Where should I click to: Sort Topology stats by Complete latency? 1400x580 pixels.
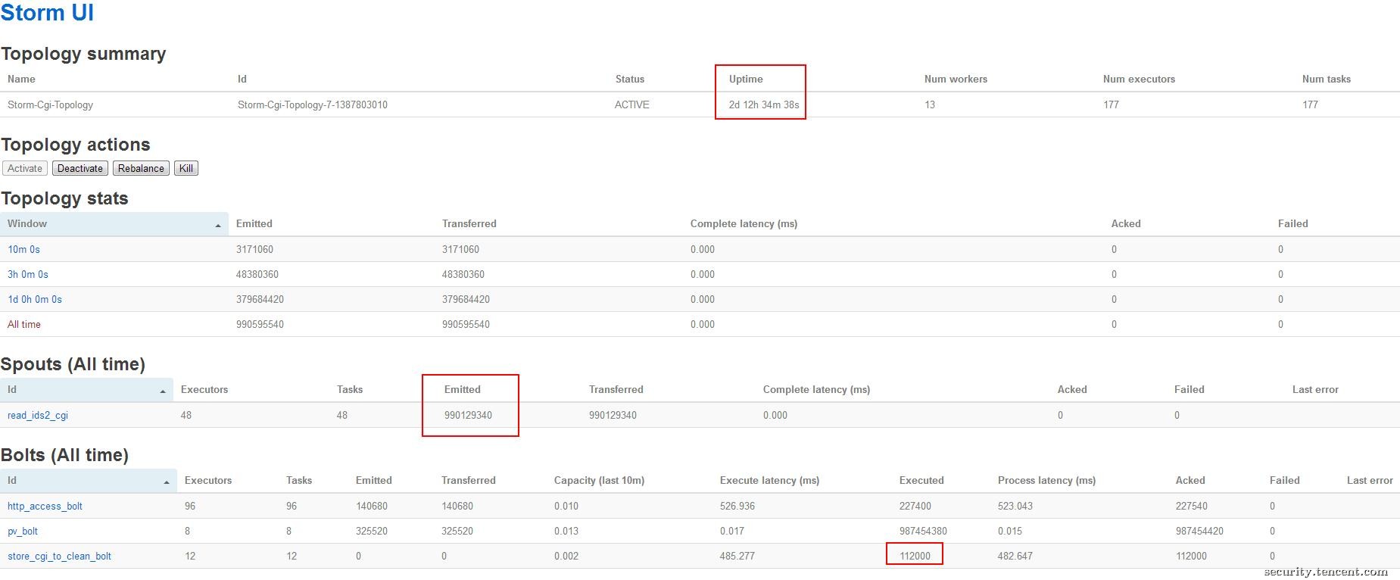744,223
